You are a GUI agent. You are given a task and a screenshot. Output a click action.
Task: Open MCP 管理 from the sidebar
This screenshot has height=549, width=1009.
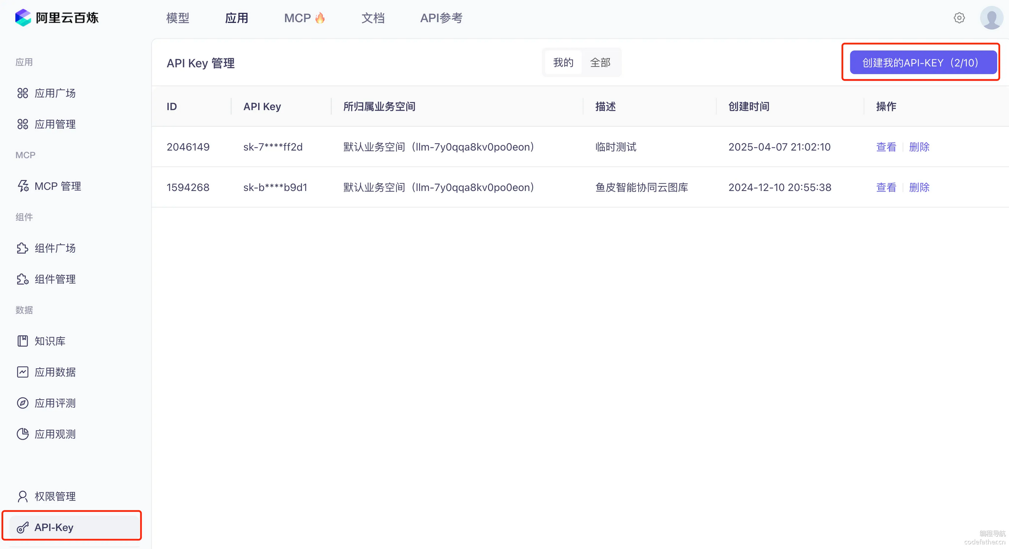tap(58, 186)
